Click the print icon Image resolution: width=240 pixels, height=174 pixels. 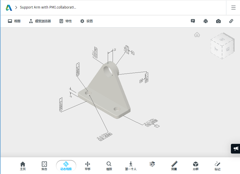[206, 21]
